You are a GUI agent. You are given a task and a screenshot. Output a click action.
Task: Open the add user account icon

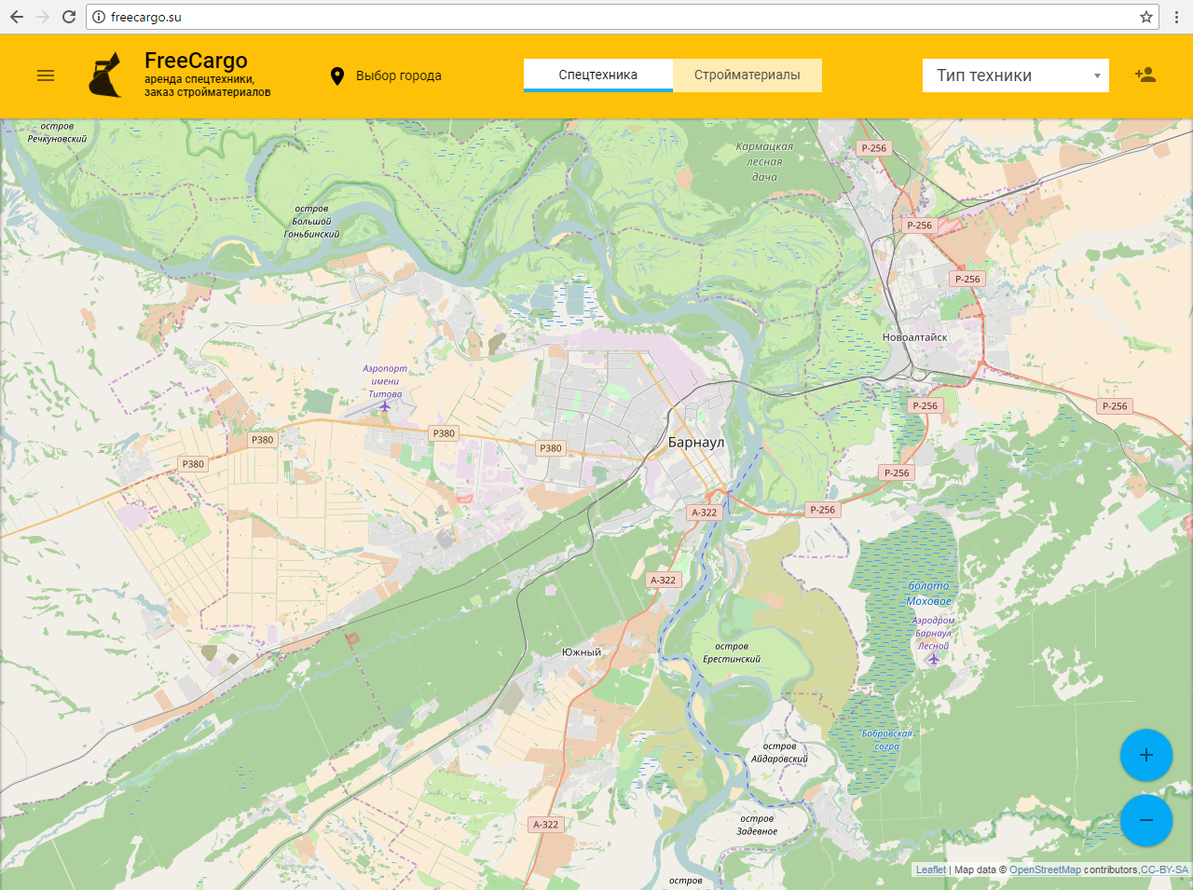(x=1145, y=75)
